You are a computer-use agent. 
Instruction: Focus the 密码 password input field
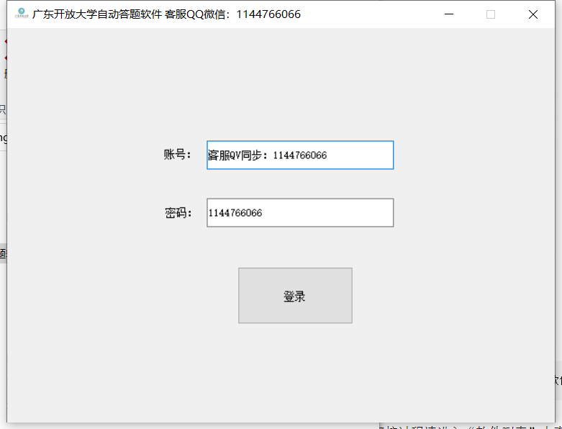pos(300,212)
